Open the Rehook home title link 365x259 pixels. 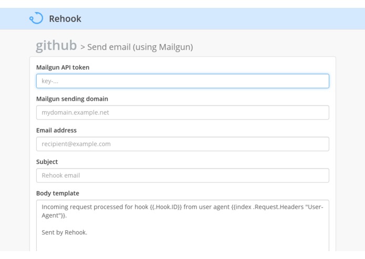pyautogui.click(x=65, y=19)
